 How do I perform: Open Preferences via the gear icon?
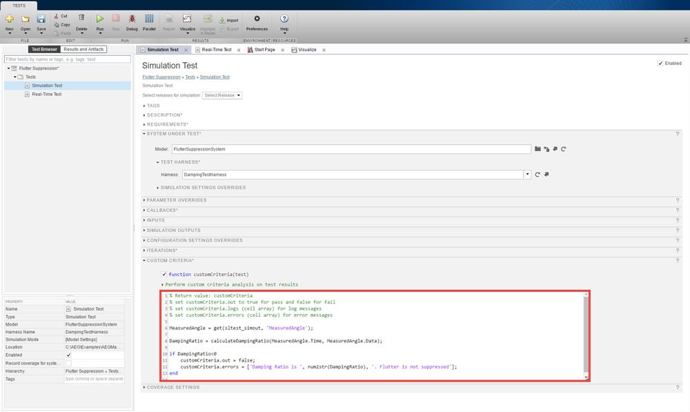tap(256, 20)
